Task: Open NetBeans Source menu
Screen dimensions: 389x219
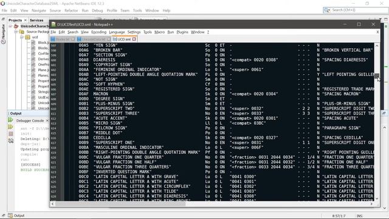Action: (55, 10)
